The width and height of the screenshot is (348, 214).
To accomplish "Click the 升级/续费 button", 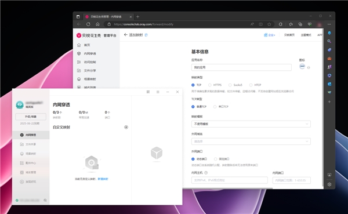I will [31, 117].
